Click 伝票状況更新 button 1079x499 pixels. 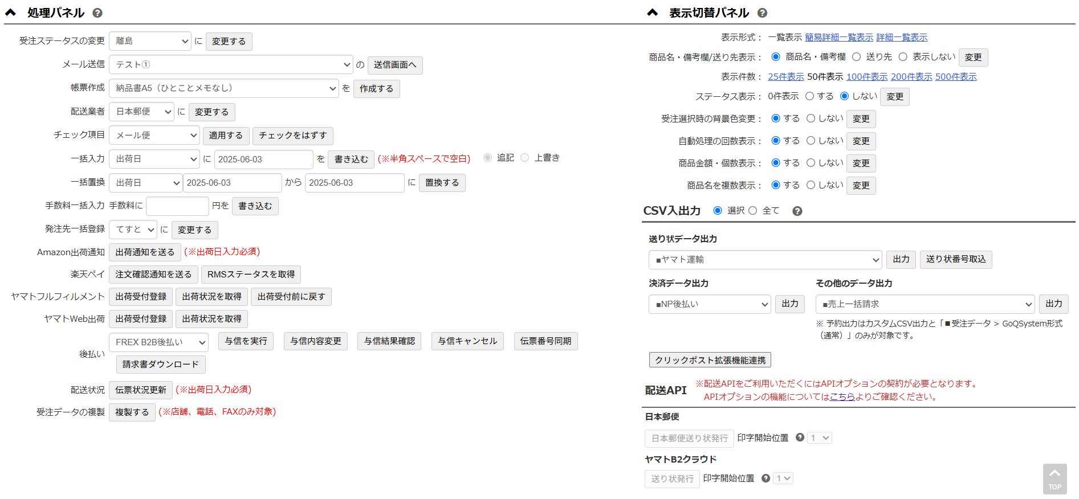[141, 390]
